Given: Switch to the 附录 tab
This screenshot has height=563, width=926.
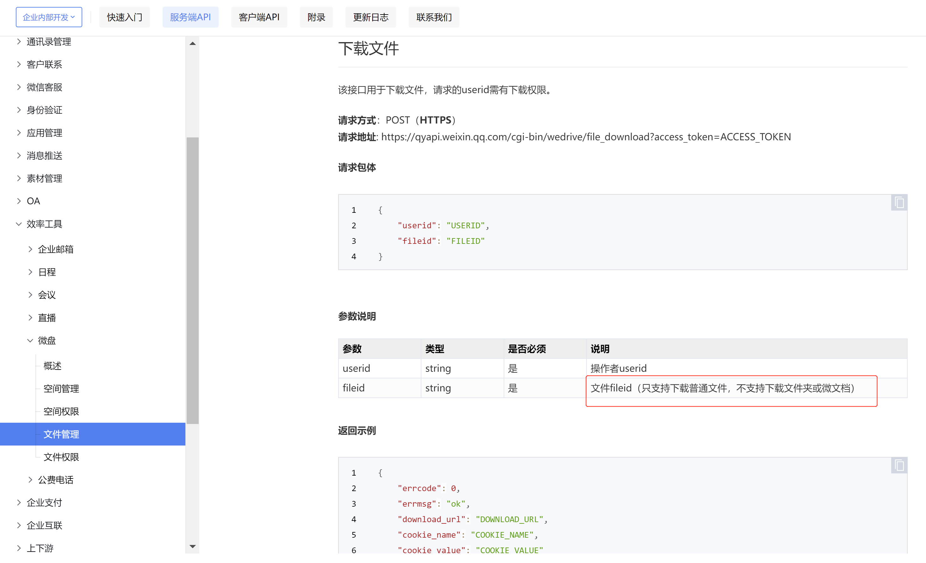Looking at the screenshot, I should pyautogui.click(x=316, y=17).
